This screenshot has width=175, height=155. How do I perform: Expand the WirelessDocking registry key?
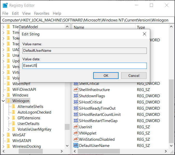(x=3, y=146)
